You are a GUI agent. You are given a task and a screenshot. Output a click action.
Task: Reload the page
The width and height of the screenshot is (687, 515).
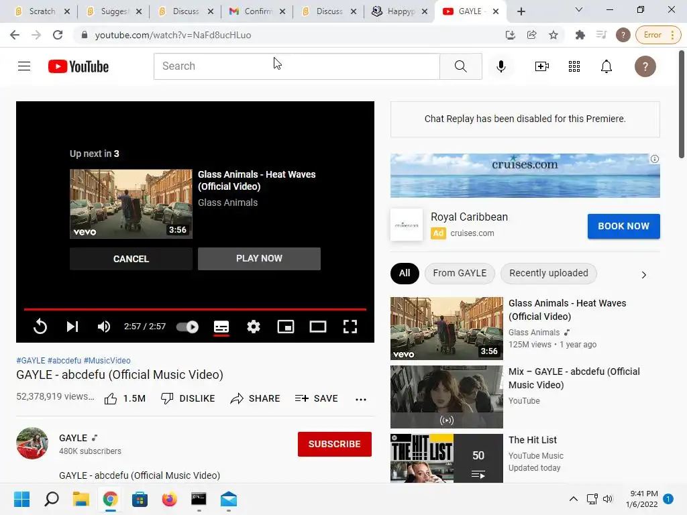58,35
